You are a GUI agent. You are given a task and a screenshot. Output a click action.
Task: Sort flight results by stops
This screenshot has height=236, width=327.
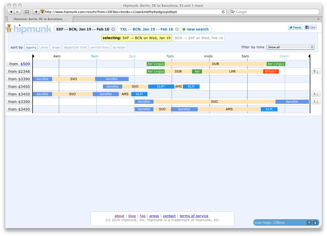[56, 47]
